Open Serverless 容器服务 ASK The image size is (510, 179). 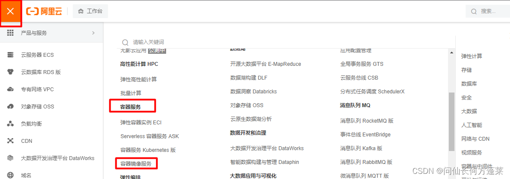(150, 136)
